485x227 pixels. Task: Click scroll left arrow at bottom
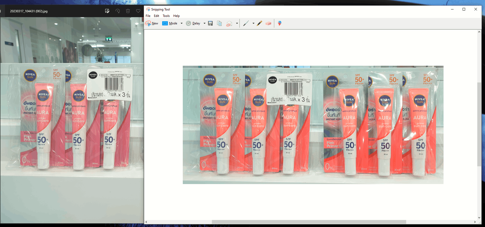(x=146, y=222)
